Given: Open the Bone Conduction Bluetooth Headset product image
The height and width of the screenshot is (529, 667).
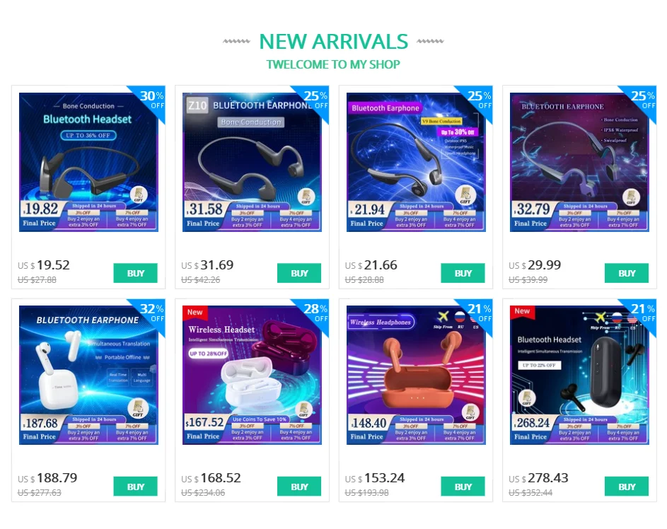Looking at the screenshot, I should point(88,162).
